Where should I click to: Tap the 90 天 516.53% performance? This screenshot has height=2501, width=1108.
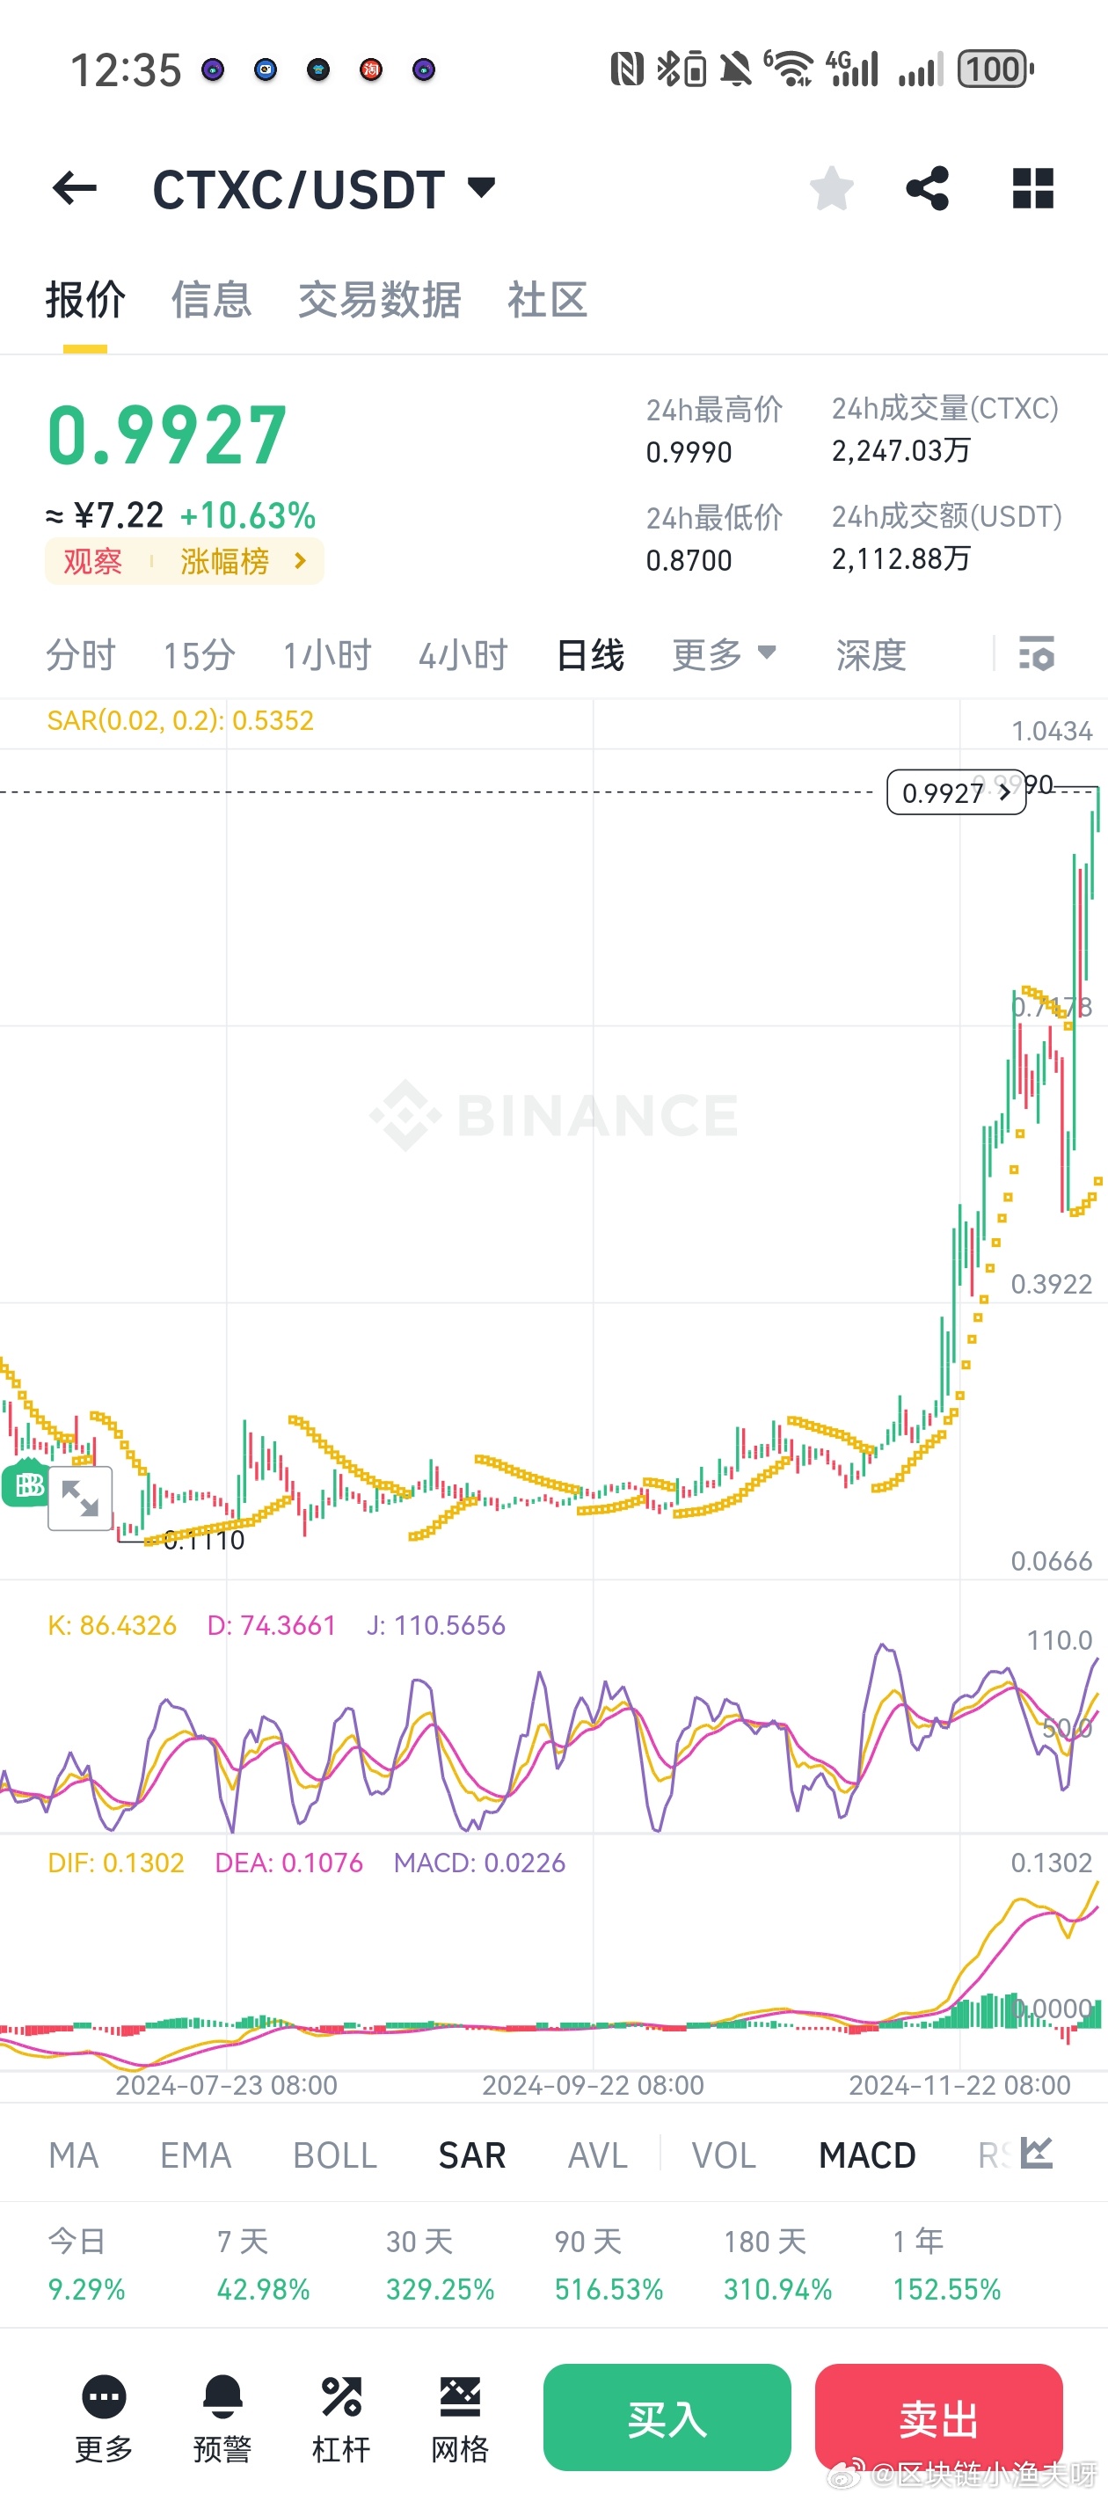tap(609, 2265)
